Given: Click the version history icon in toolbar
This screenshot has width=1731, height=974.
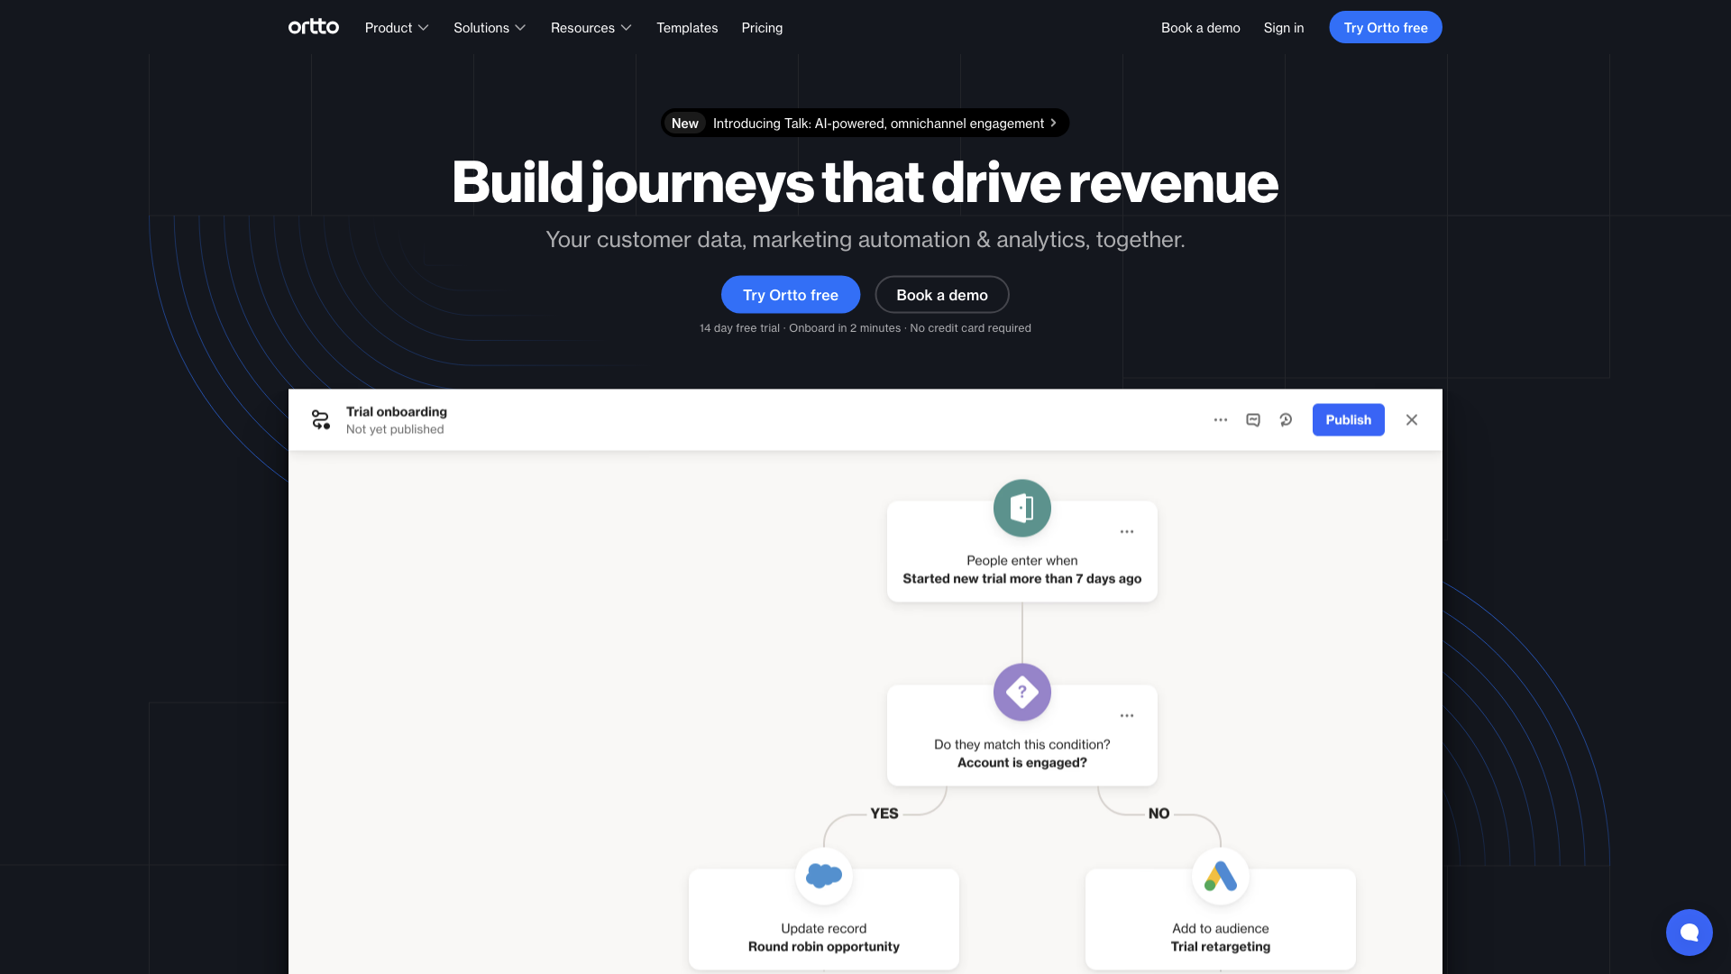Looking at the screenshot, I should (1285, 419).
